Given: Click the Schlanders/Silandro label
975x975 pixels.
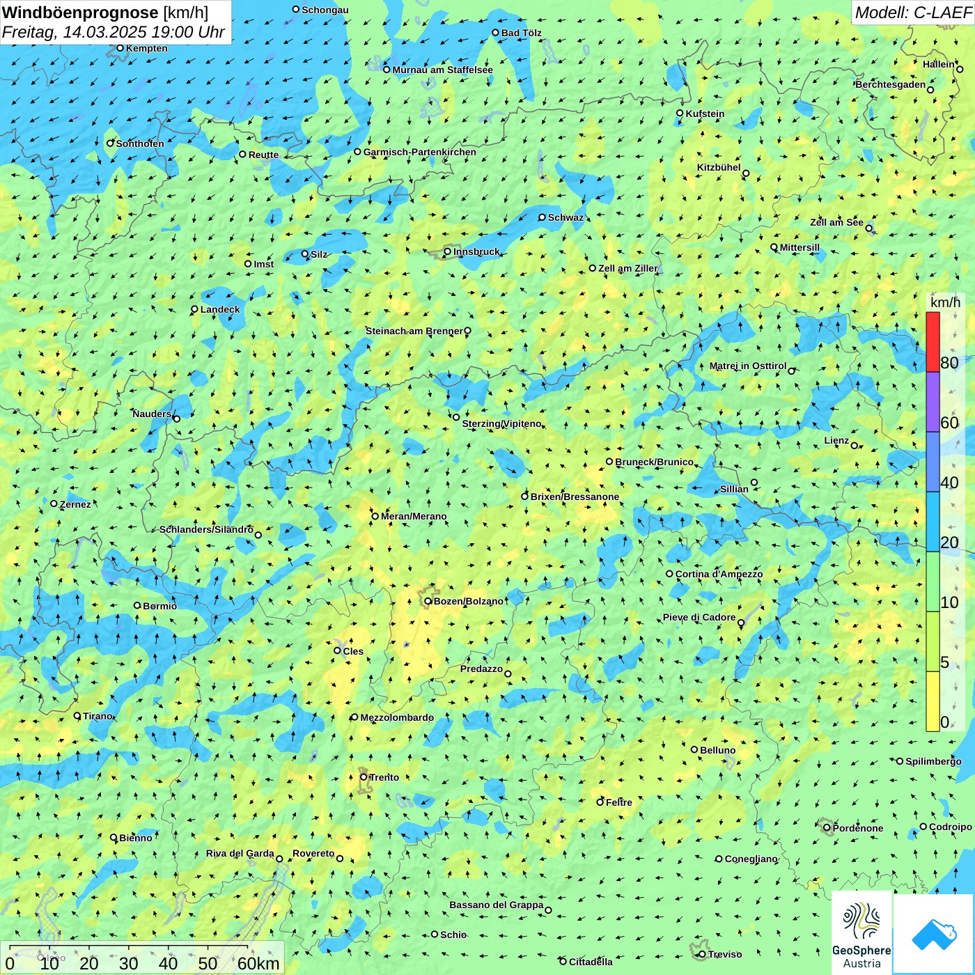Looking at the screenshot, I should (x=206, y=529).
